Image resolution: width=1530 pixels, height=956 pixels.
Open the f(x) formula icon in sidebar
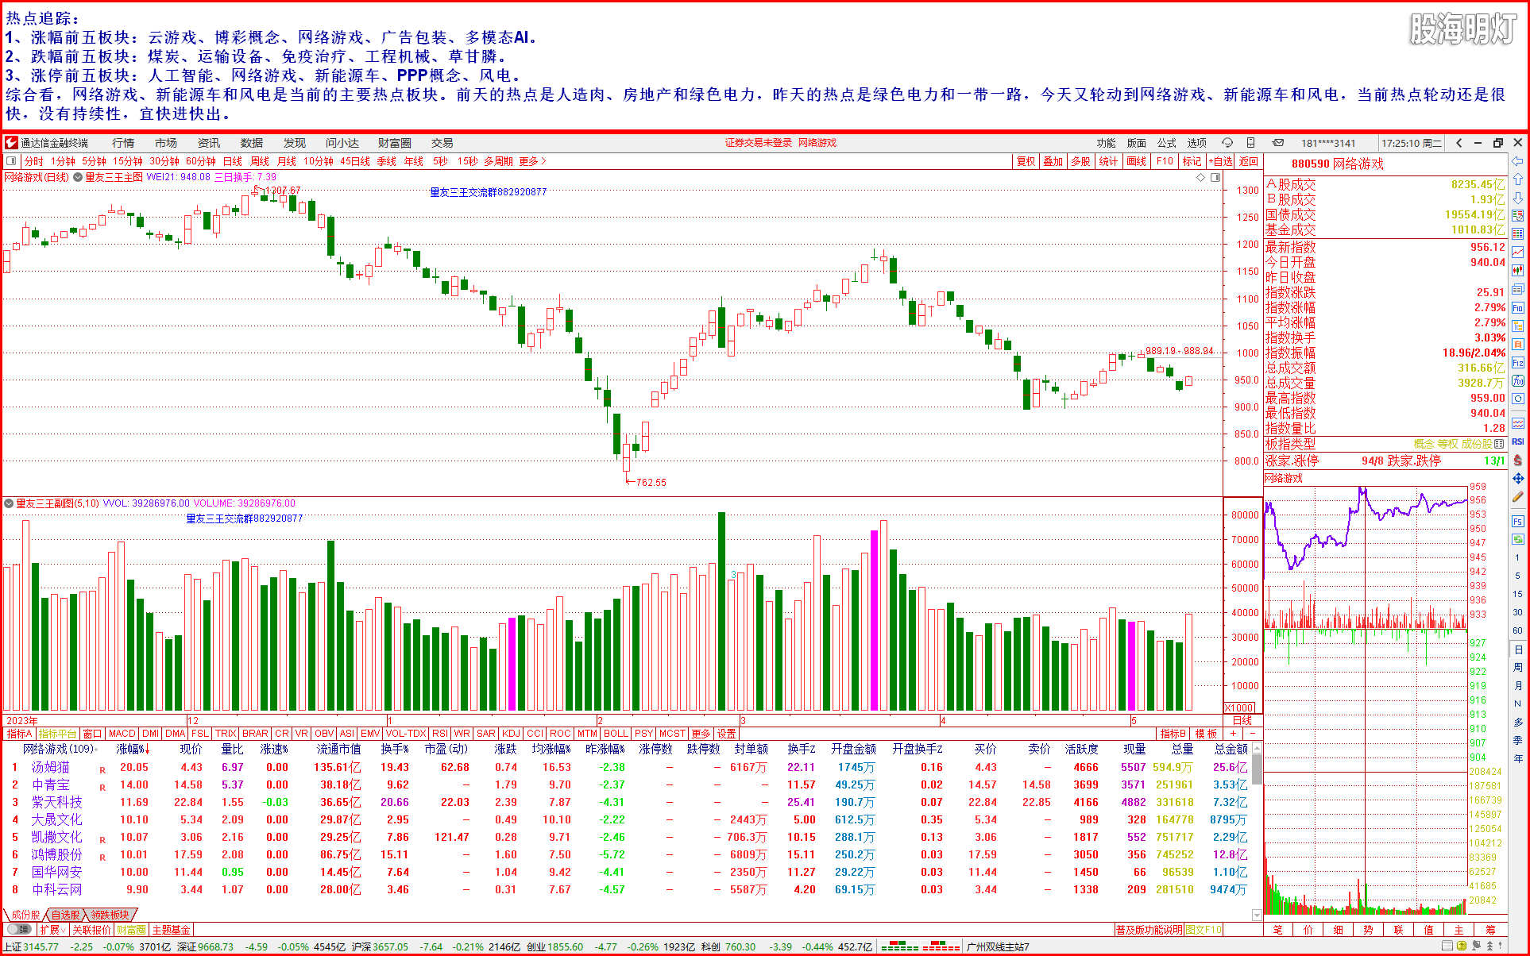[x=1517, y=380]
